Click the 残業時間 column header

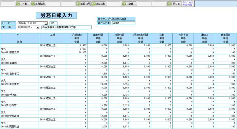click(x=119, y=35)
